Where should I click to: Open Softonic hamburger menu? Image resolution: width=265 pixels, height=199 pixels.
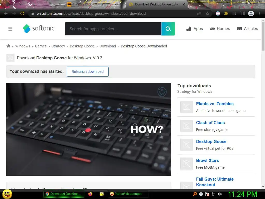[10, 29]
